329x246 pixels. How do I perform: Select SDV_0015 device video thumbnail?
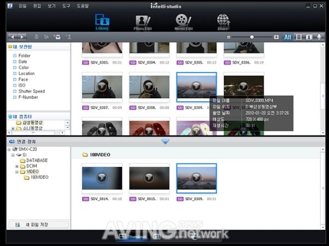click(x=149, y=178)
